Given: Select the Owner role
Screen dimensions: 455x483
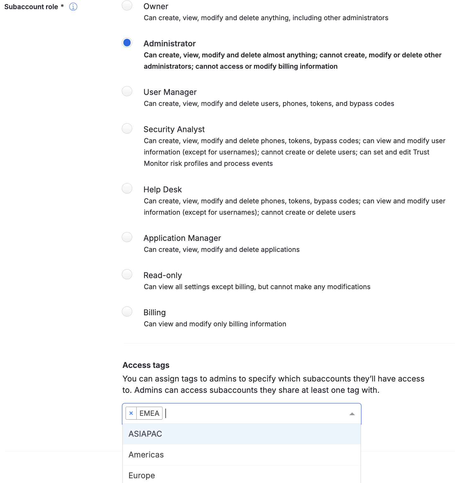Looking at the screenshot, I should coord(127,5).
